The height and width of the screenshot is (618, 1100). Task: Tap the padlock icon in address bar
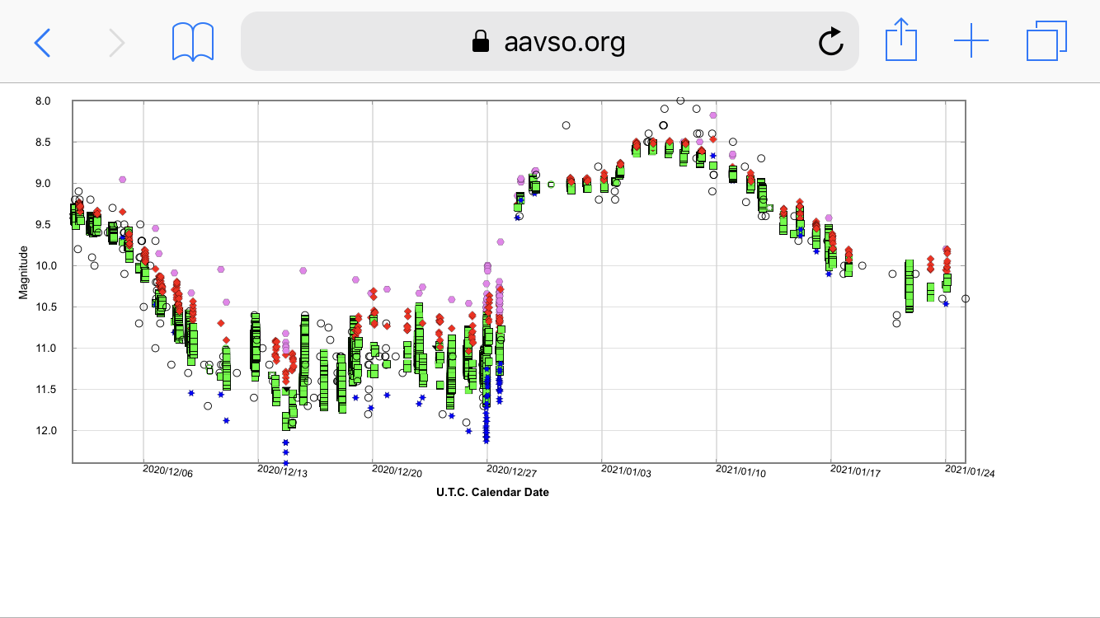[480, 42]
